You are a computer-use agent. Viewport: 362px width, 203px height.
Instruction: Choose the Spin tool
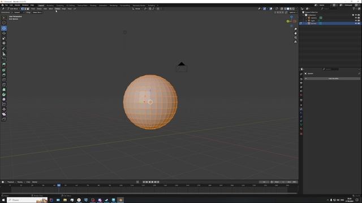pos(4,95)
